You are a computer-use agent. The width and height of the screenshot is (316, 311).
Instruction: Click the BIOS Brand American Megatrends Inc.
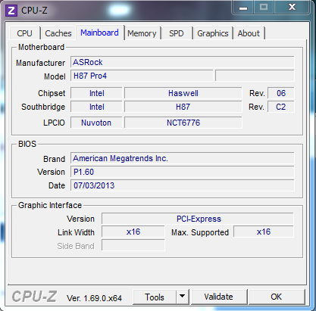tap(182, 158)
